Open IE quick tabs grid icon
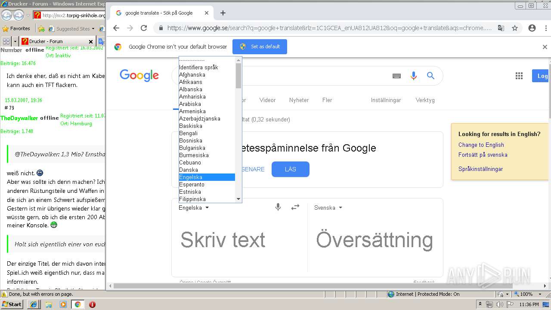Viewport: 551px width, 310px height. click(6, 41)
